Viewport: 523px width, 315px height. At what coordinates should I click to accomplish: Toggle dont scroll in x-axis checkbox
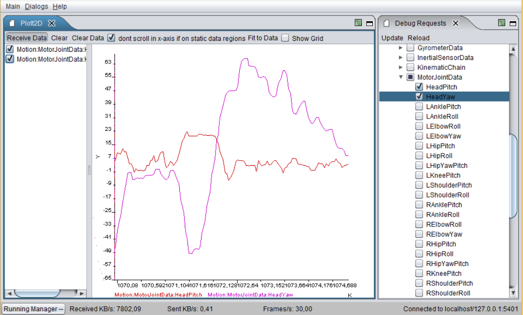coord(111,38)
